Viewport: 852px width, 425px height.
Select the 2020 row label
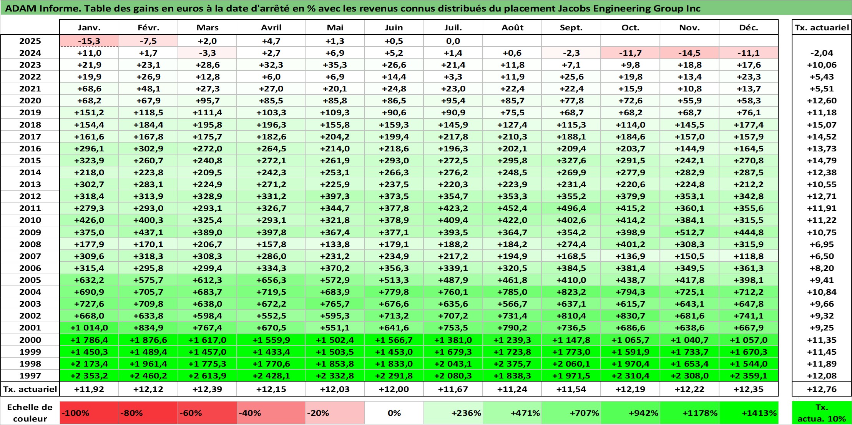pos(30,100)
